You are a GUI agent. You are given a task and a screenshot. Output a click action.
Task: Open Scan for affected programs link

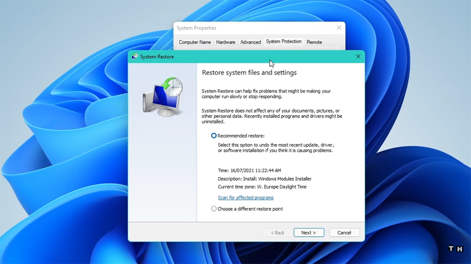coord(246,197)
